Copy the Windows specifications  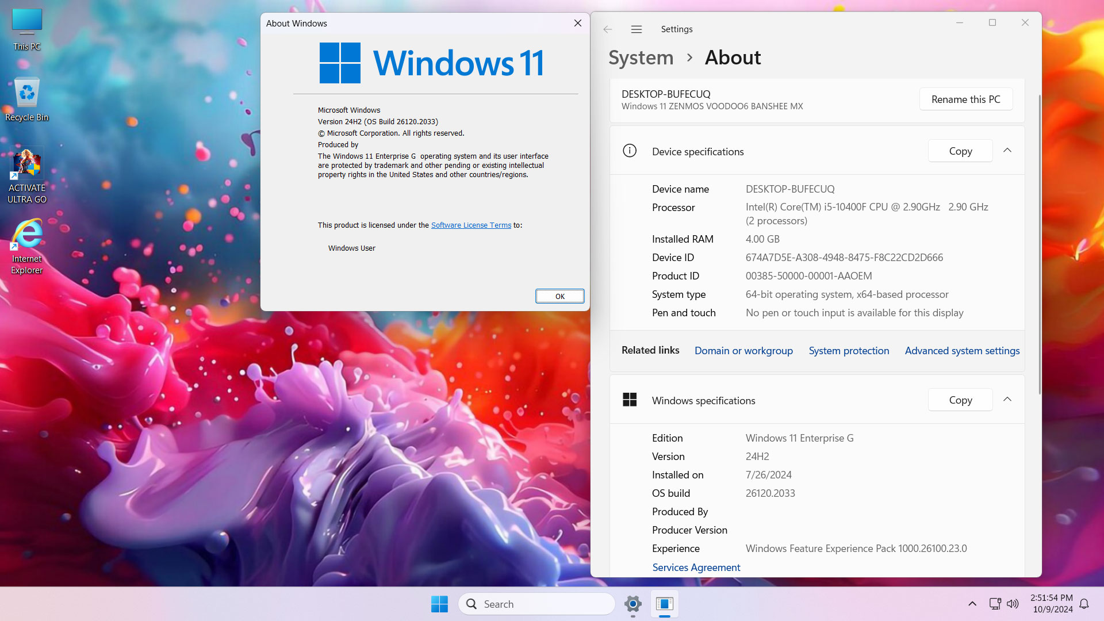tap(960, 400)
